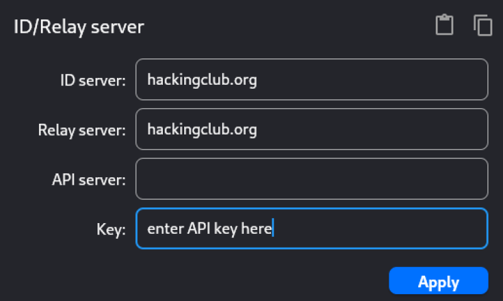Viewport: 503px width, 301px height.
Task: Click the copy server config icon
Action: 483,25
